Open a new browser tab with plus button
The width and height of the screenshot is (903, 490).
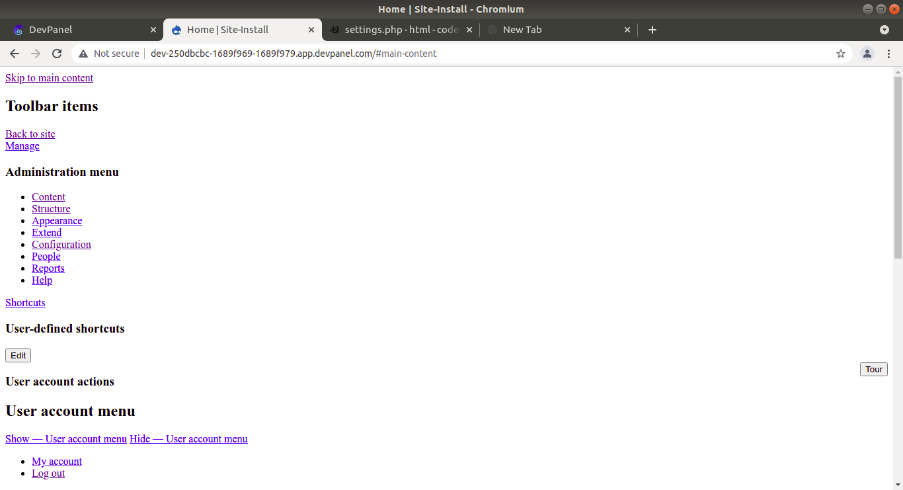click(652, 30)
